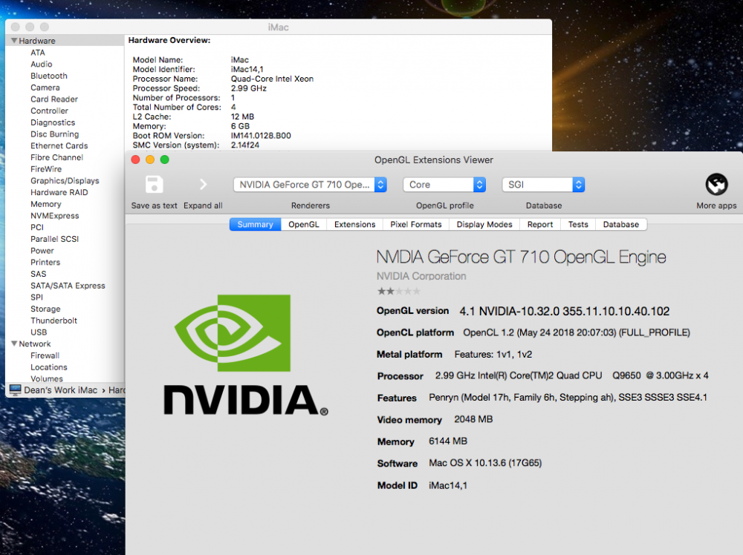Screen dimensions: 743x555
Task: Select NVMExpress in the sidebar
Action: coord(55,216)
